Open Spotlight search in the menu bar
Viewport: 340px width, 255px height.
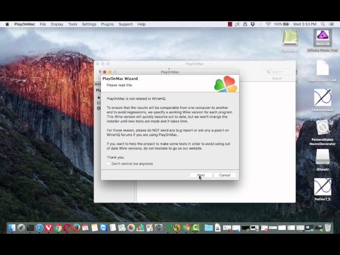coord(323,24)
